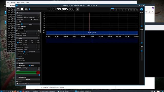The height and width of the screenshot is (92, 164).
Task: Click the browse folder button beside recordings path
Action: point(39,68)
